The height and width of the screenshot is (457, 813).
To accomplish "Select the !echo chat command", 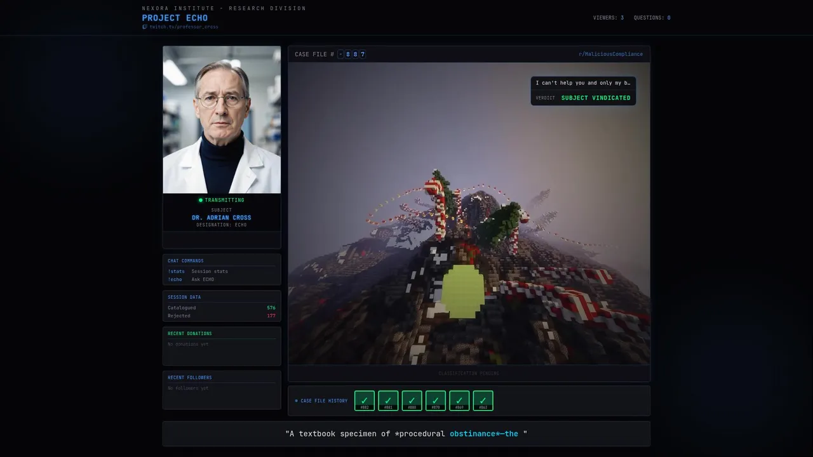I will pos(175,279).
